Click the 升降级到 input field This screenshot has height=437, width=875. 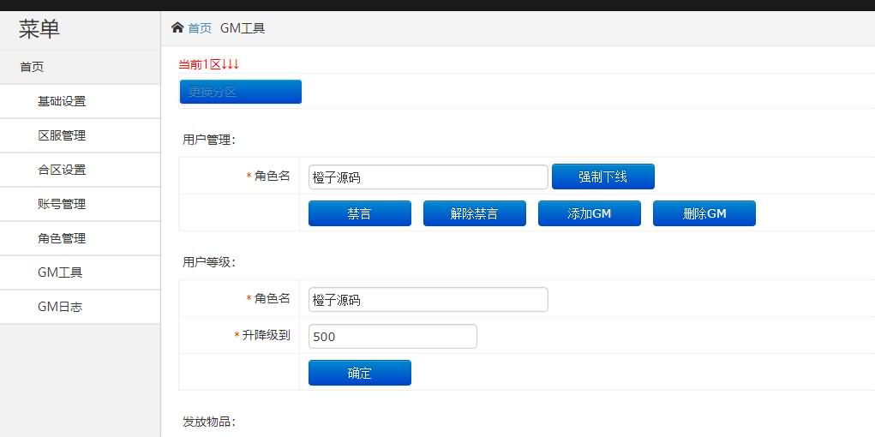[392, 337]
